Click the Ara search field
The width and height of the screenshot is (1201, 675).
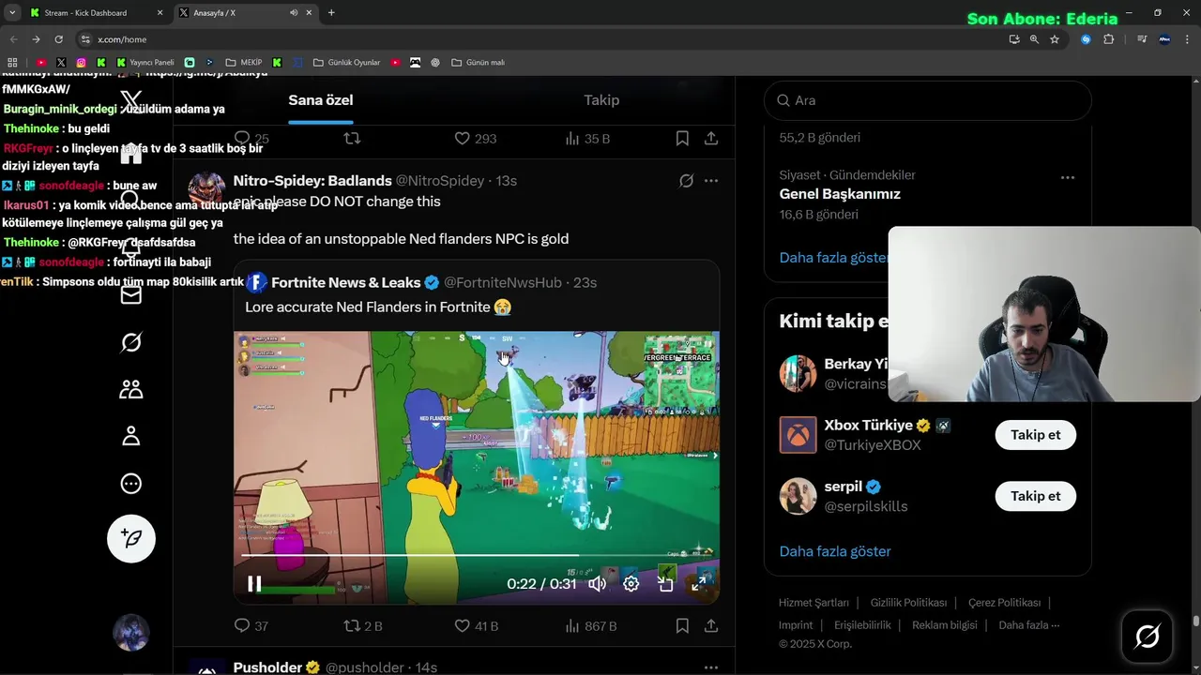click(x=928, y=100)
